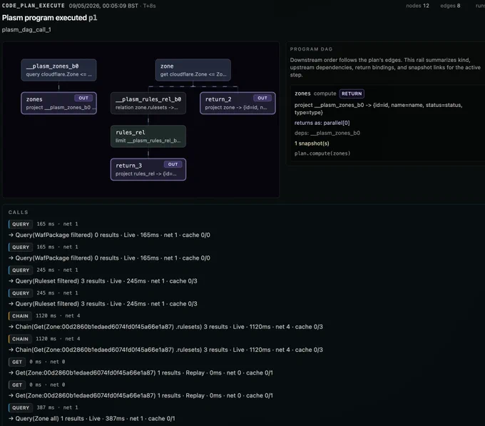Open the '1 snapshot(s)' link
485x426 pixels.
click(312, 143)
